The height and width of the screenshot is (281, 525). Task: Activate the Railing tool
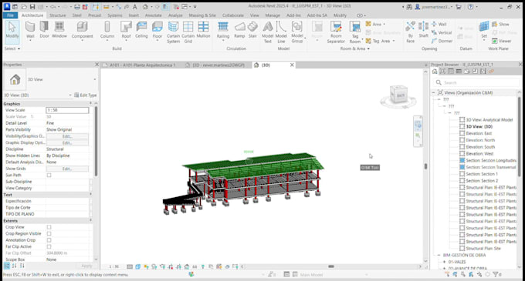[x=223, y=31]
